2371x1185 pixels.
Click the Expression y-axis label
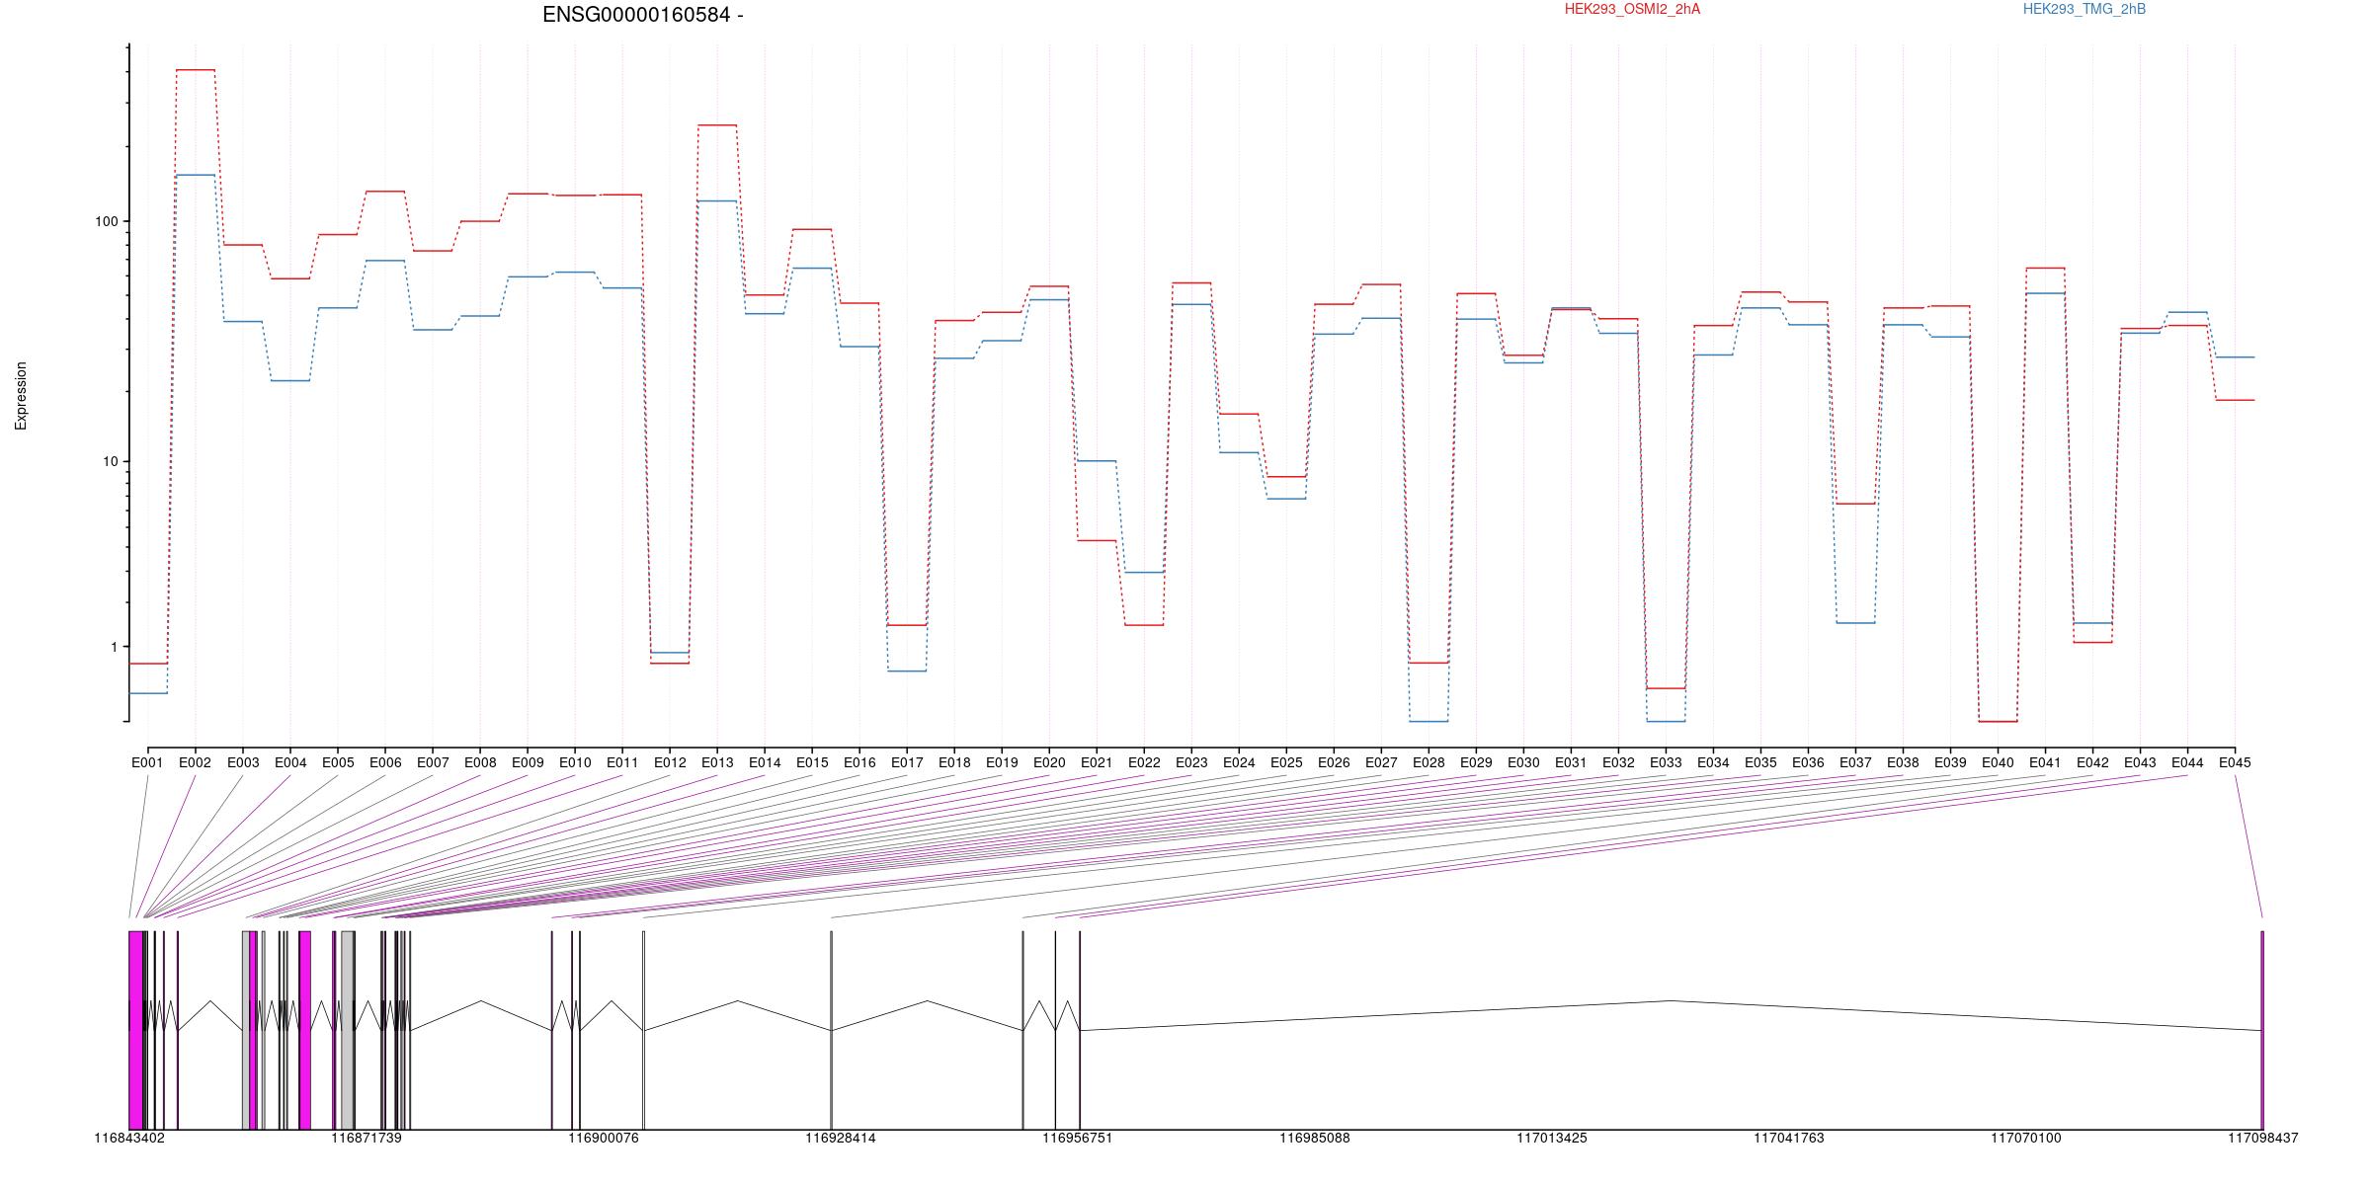pos(21,396)
